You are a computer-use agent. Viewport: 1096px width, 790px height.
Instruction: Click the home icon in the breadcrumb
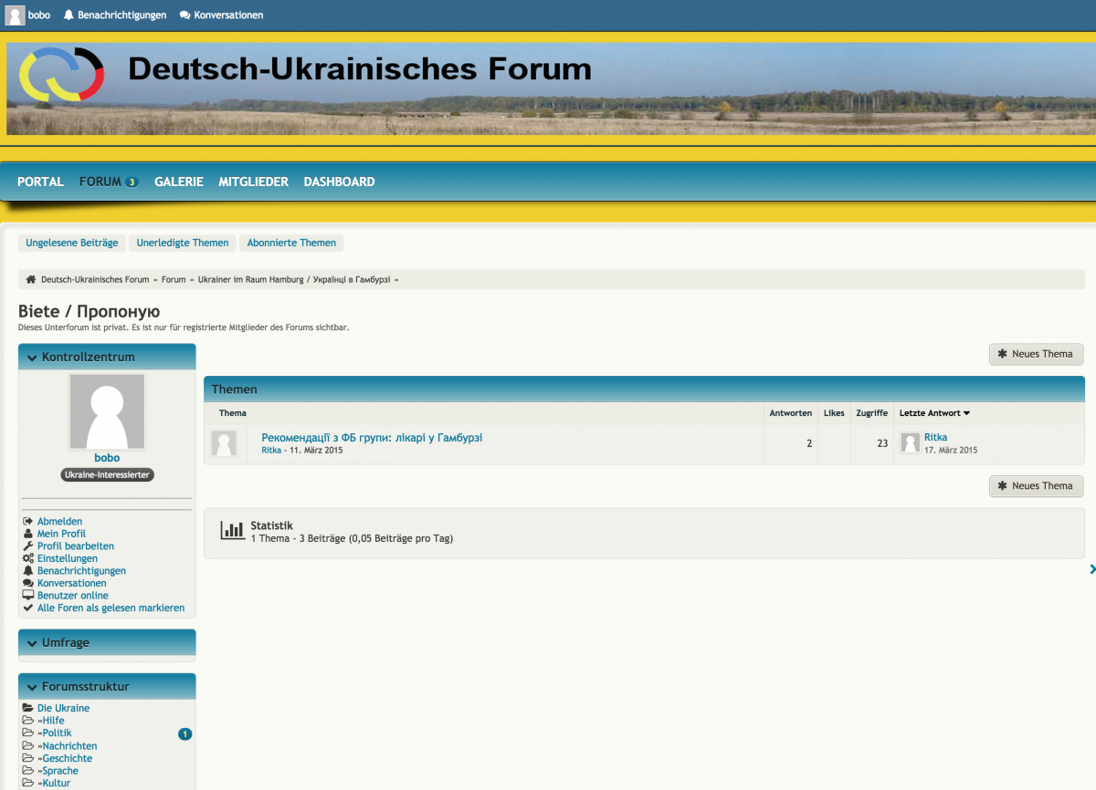(x=31, y=280)
